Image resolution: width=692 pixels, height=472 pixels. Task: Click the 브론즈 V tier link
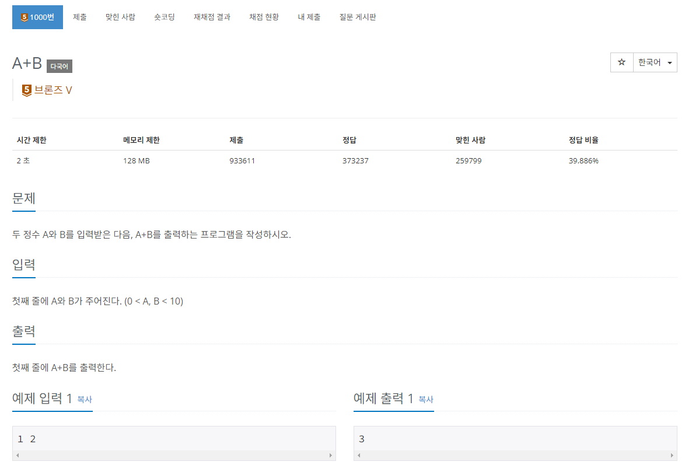[53, 90]
